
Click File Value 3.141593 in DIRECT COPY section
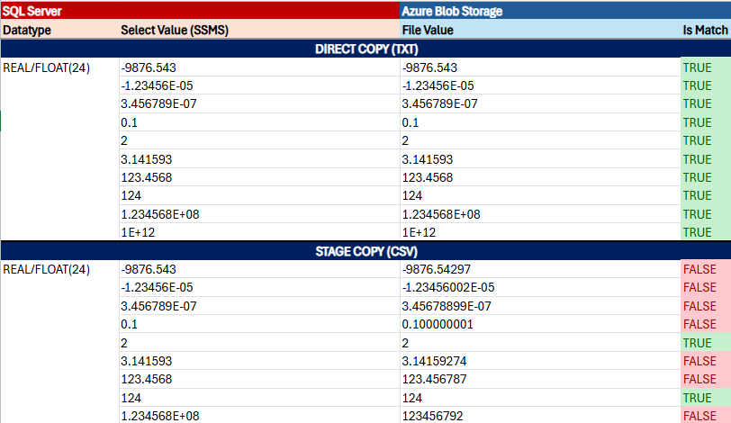pos(540,159)
